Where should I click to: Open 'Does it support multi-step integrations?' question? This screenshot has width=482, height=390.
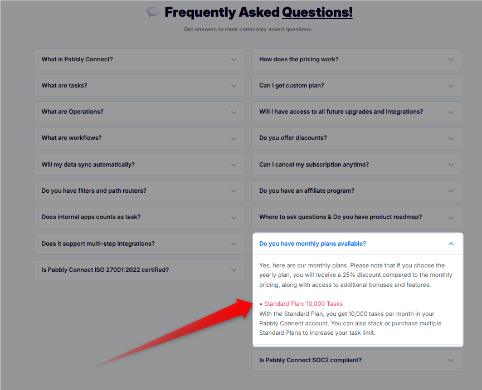click(139, 243)
